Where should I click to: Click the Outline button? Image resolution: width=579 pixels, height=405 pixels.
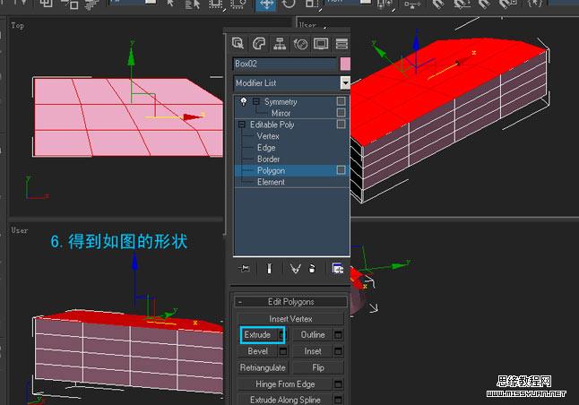[x=313, y=335]
